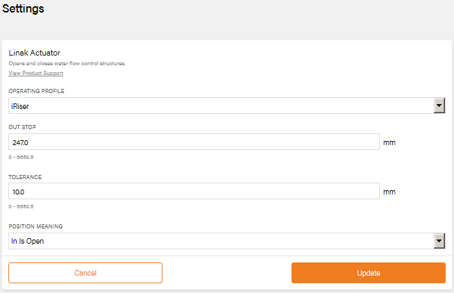Screen dimensions: 454x293
Task: Click the POSITION MEANING label
Action: (36, 226)
